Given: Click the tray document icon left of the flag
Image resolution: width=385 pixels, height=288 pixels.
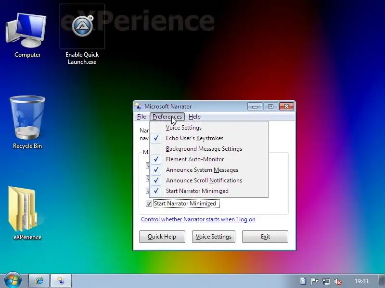Looking at the screenshot, I should pyautogui.click(x=303, y=281).
